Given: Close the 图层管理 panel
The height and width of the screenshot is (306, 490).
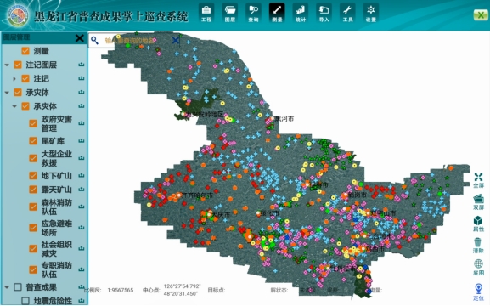Looking at the screenshot, I should tap(80, 38).
